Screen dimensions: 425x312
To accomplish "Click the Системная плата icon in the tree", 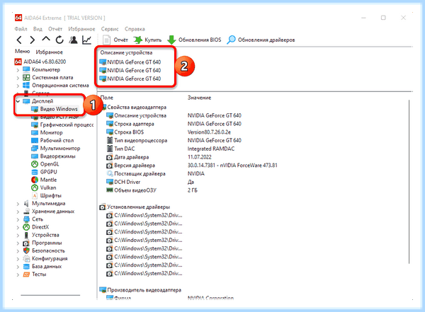I will [26, 78].
